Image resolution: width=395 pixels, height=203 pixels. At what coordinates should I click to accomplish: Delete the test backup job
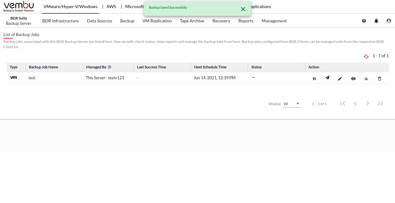tap(379, 79)
